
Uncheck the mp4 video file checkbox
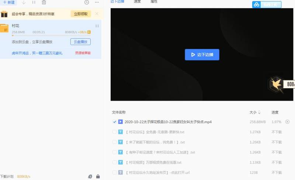pos(114,122)
